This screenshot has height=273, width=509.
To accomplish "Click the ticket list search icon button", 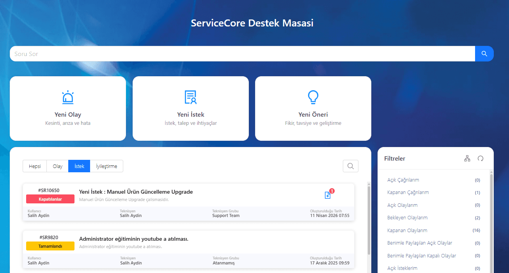I will 351,166.
